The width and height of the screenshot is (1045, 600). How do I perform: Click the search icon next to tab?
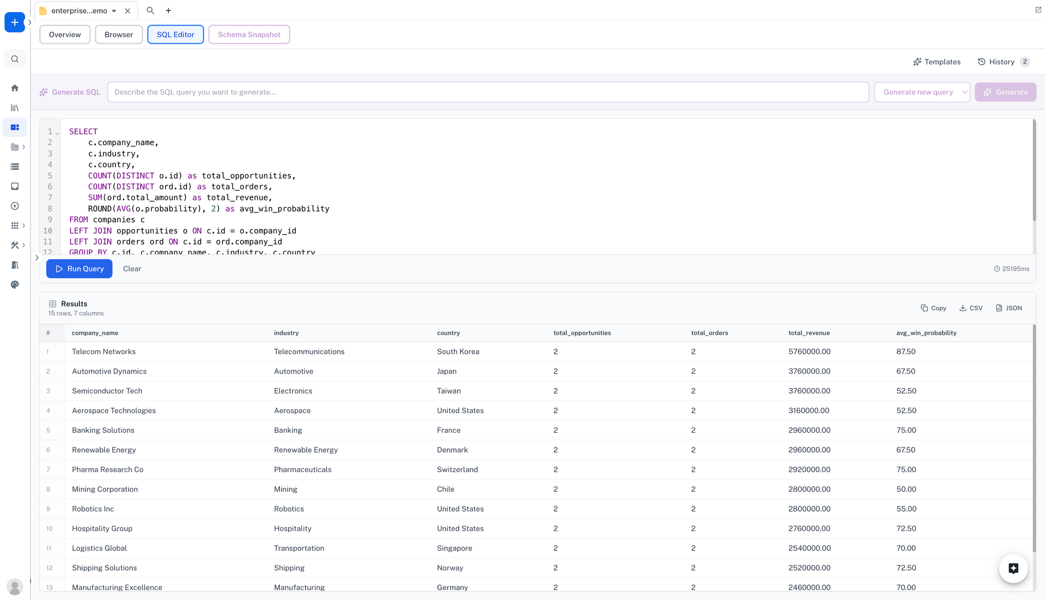click(x=150, y=10)
